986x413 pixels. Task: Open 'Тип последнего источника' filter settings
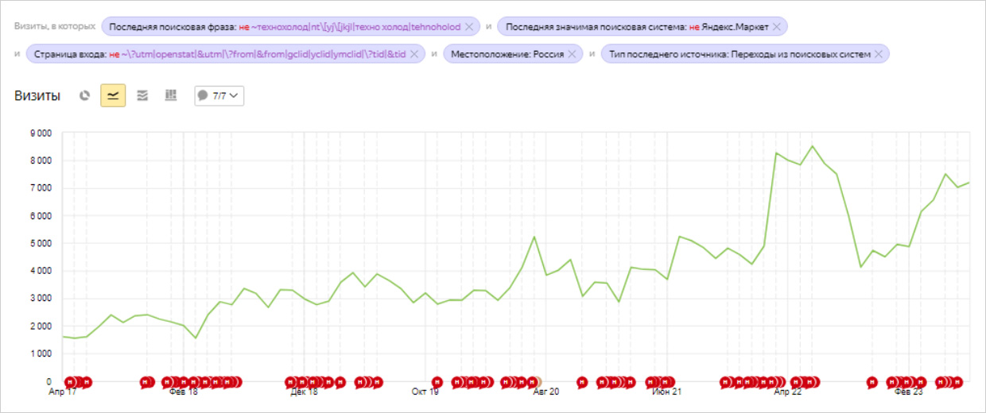coord(738,55)
